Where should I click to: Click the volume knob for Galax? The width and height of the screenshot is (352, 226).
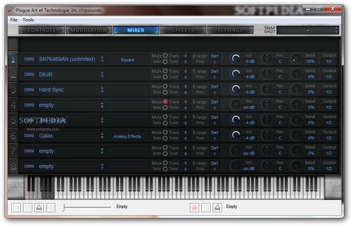[x=236, y=136]
